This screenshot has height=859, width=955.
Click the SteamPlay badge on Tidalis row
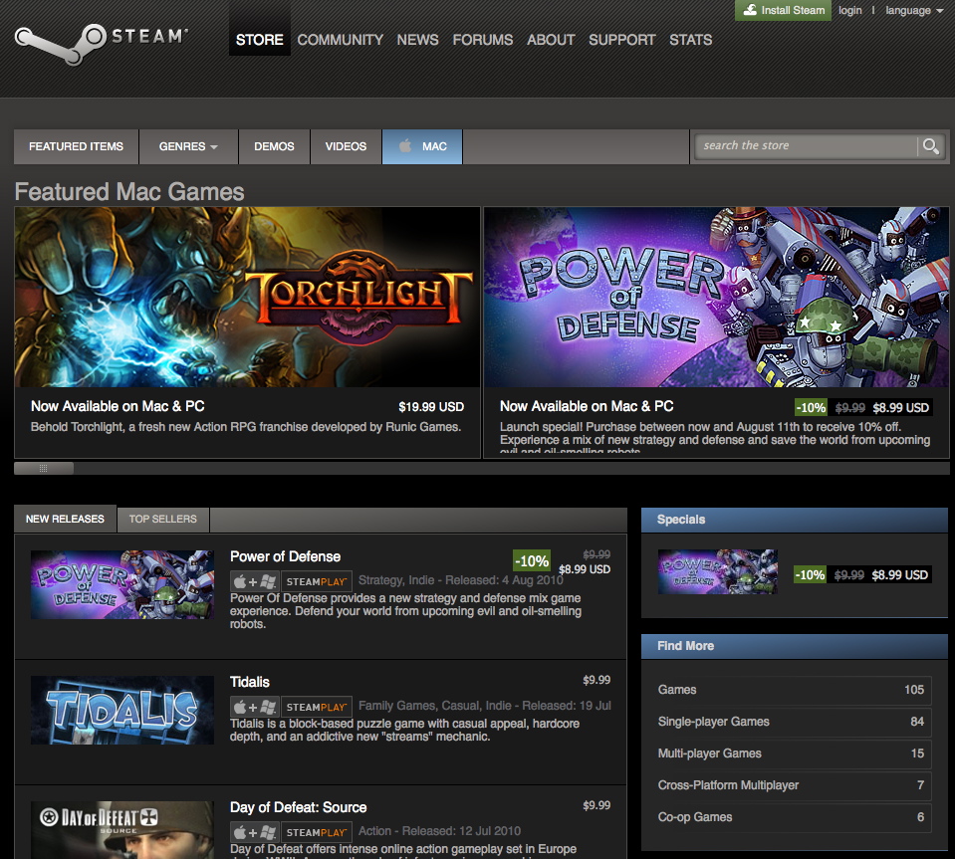(x=317, y=707)
